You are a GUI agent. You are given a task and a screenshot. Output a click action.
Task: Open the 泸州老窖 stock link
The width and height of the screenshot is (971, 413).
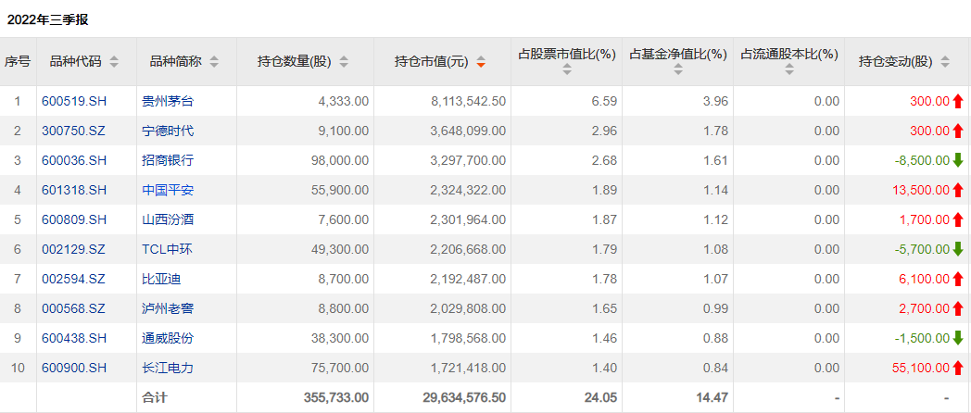coord(167,309)
